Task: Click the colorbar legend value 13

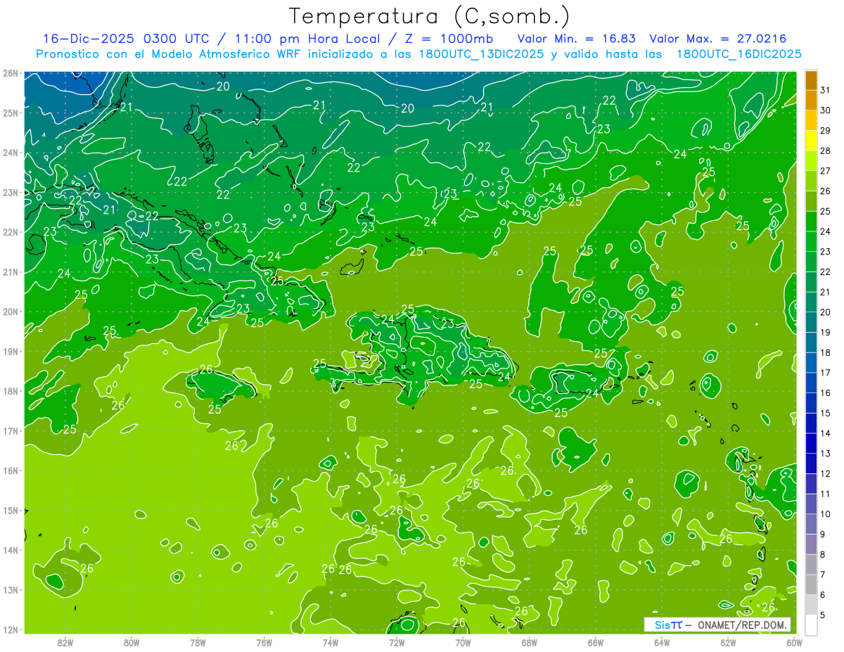Action: tap(825, 454)
